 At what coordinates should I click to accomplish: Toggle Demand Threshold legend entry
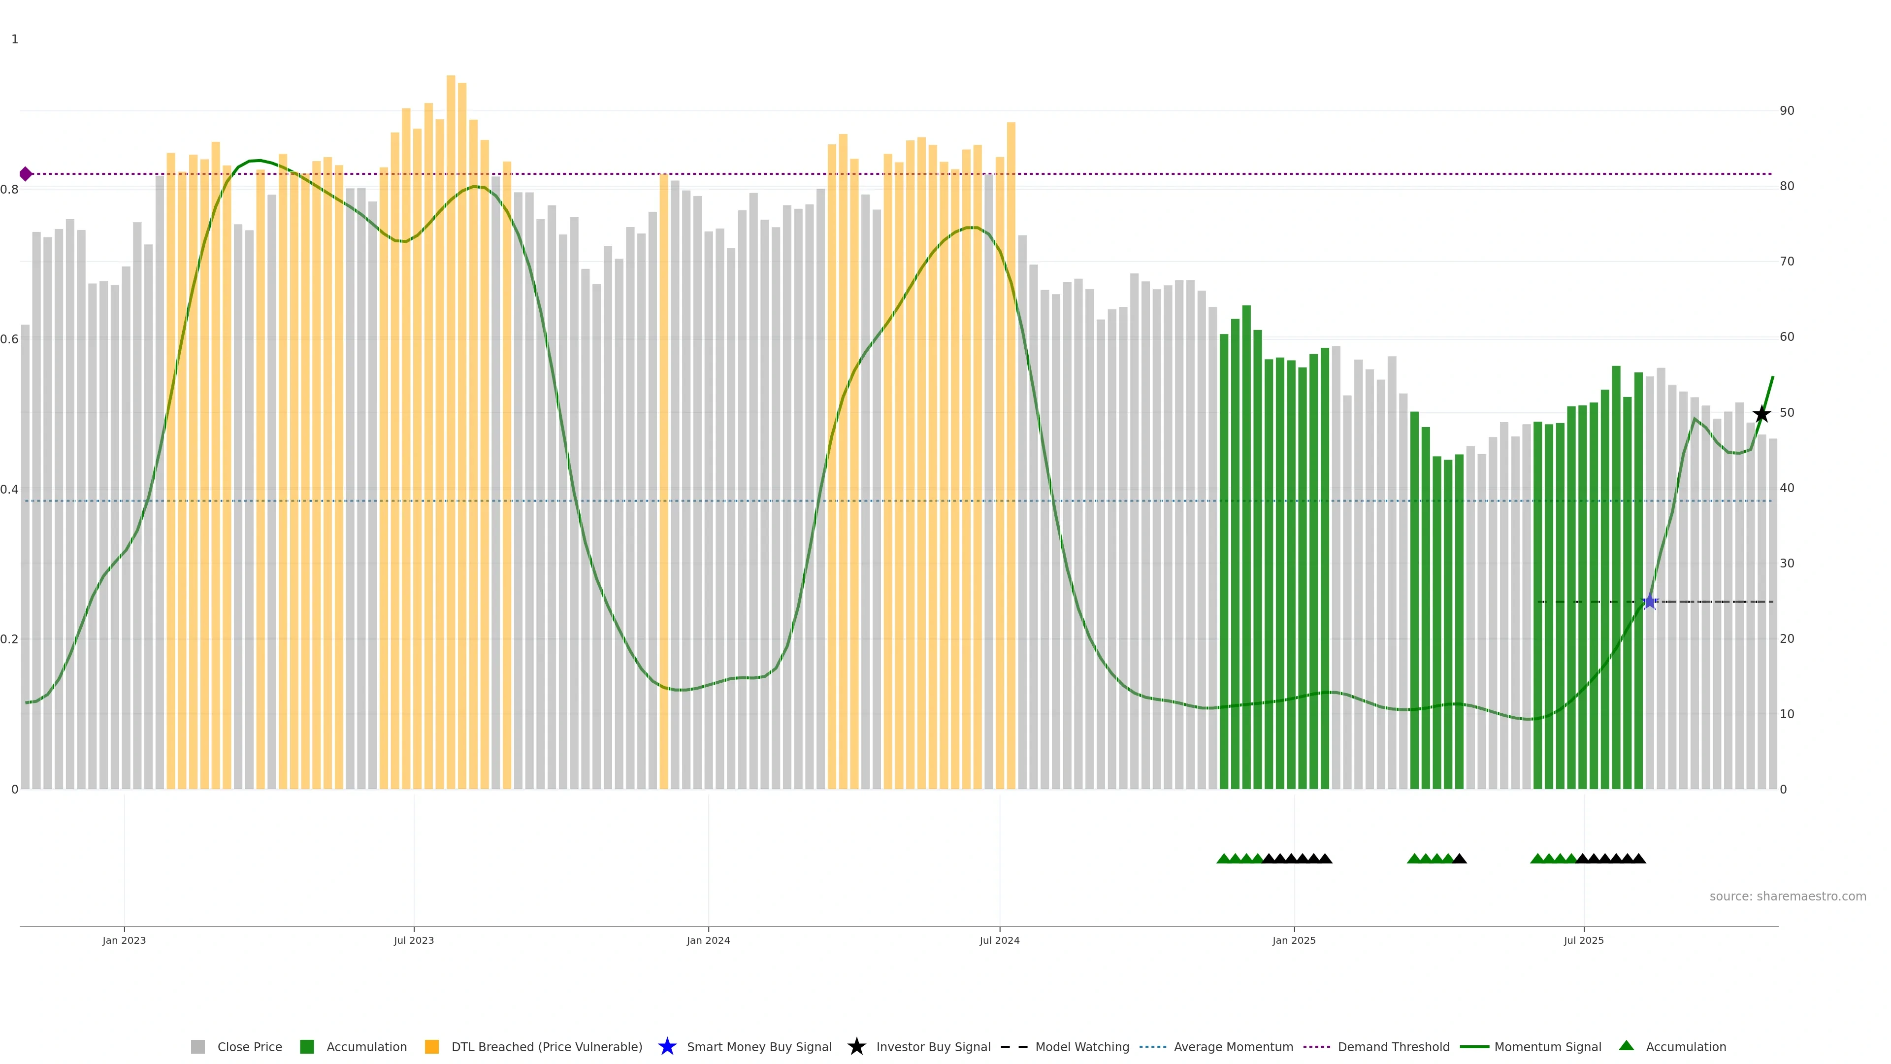[1393, 1047]
